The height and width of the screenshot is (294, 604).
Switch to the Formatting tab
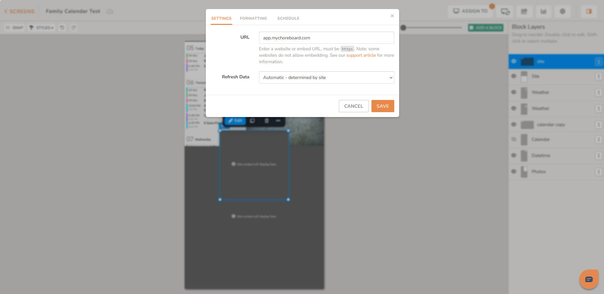coord(254,18)
